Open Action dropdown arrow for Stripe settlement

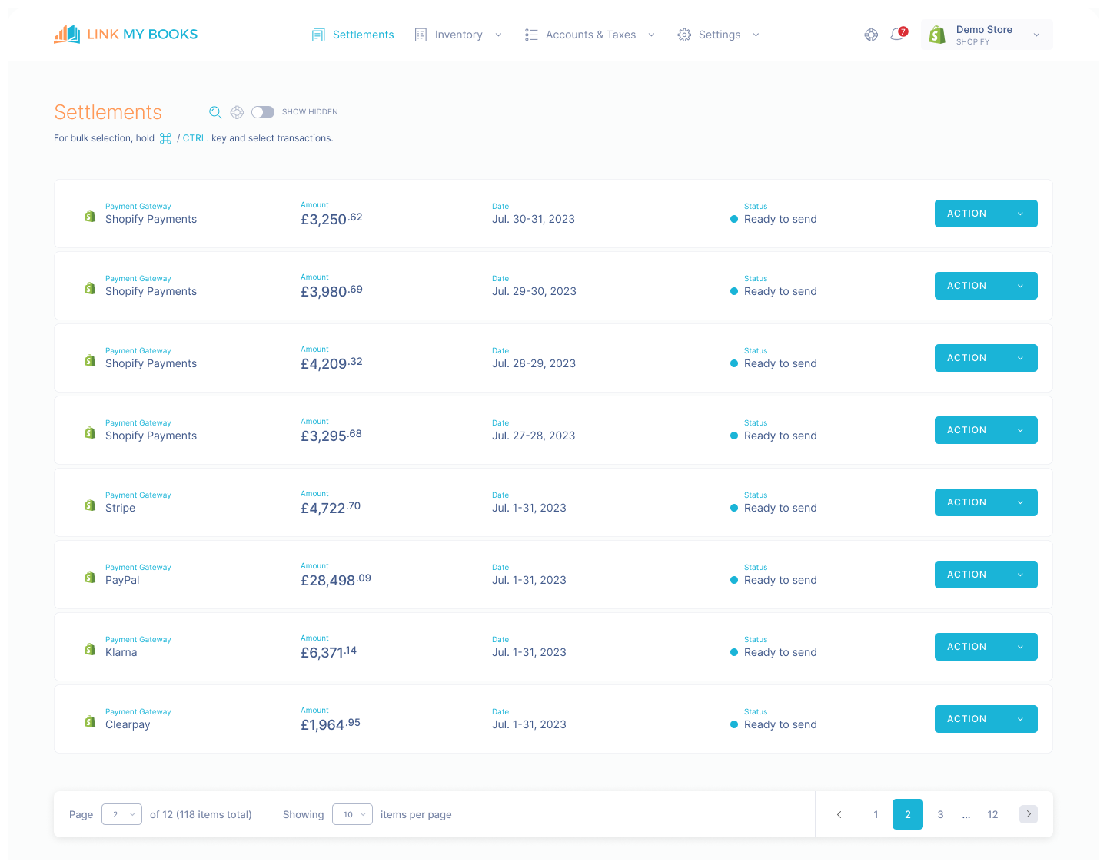(1020, 502)
